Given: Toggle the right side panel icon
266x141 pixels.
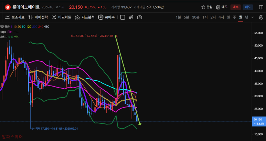Looking at the screenshot, I should [261, 7].
